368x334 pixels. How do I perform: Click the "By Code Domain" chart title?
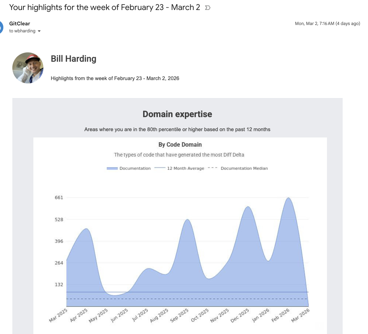click(x=180, y=144)
